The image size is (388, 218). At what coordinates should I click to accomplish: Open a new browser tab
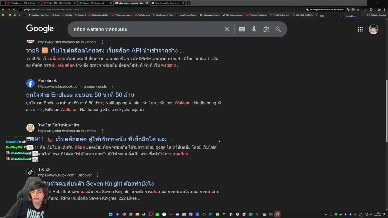click(x=189, y=3)
